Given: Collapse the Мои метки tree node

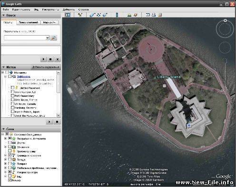Looking at the screenshot, I should (x=2, y=72).
